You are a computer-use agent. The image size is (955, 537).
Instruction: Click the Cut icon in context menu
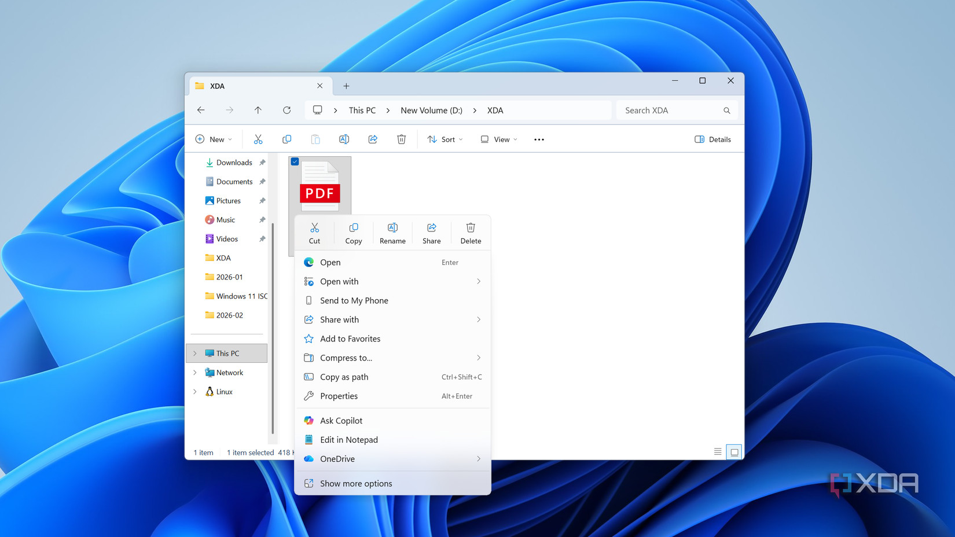314,233
